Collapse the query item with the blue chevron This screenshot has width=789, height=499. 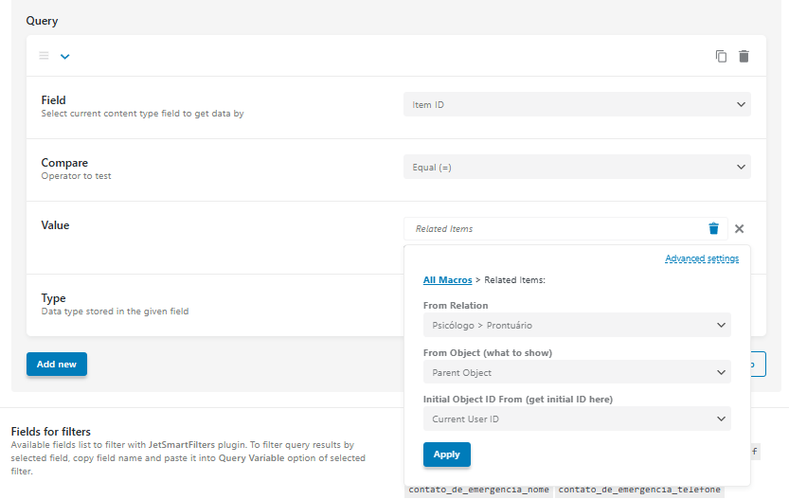65,57
